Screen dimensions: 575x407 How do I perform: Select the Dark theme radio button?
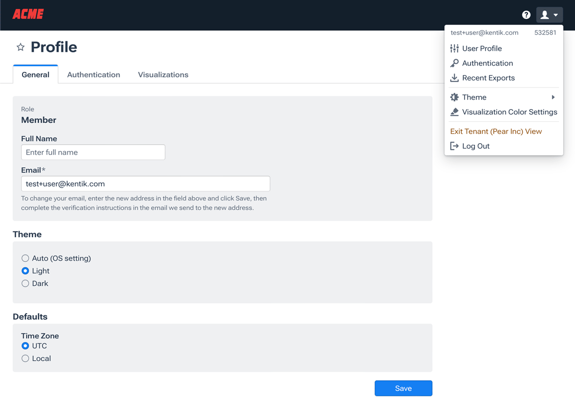(x=25, y=283)
